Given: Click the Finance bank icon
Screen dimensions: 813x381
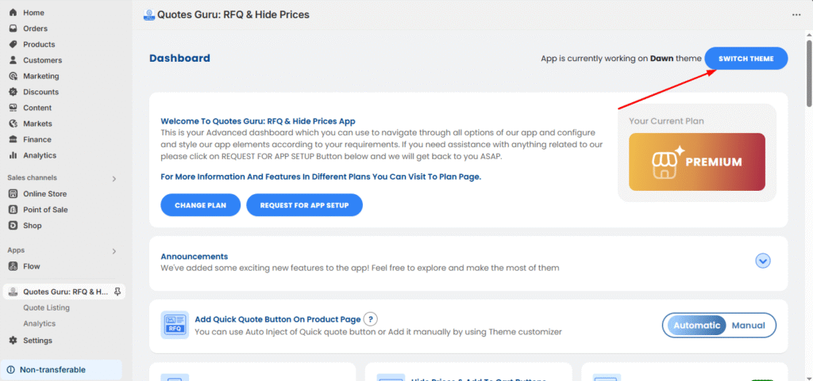Looking at the screenshot, I should (13, 139).
